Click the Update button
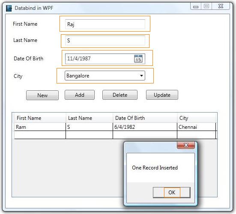Image resolution: width=236 pixels, height=214 pixels. [x=162, y=95]
